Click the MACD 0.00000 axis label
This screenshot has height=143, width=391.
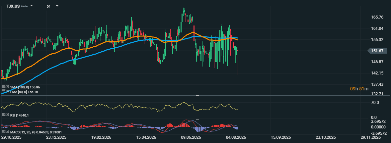pyautogui.click(x=379, y=127)
